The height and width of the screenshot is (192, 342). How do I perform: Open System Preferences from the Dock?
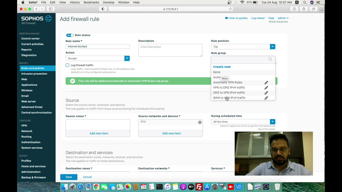pyautogui.click(x=215, y=187)
